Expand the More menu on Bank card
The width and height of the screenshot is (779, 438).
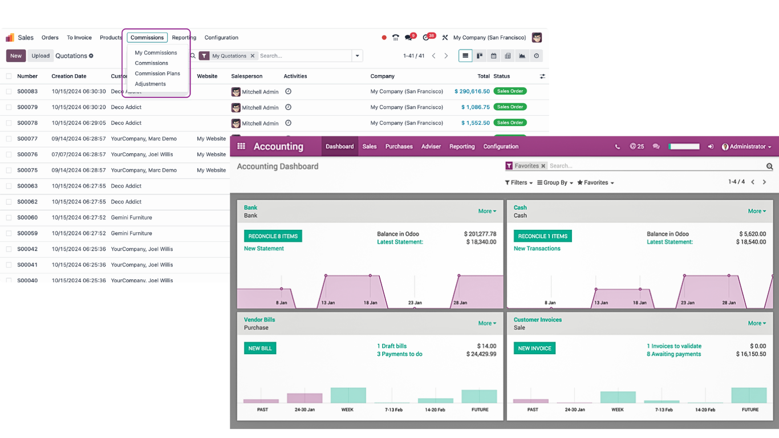coord(487,211)
